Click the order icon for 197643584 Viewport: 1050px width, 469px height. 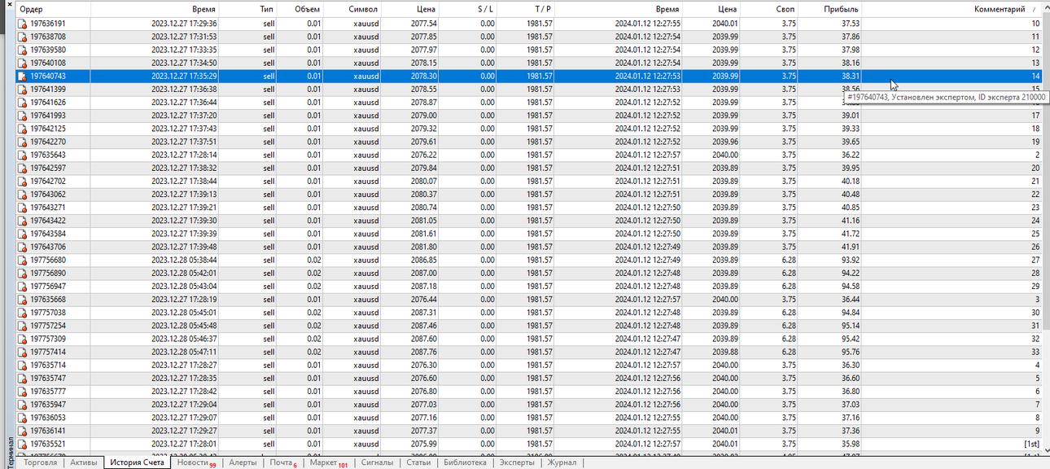[x=23, y=233]
